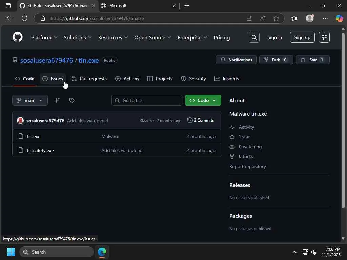Expand the Resources dropdown
Viewport: 347px width, 260px height.
coord(113,37)
